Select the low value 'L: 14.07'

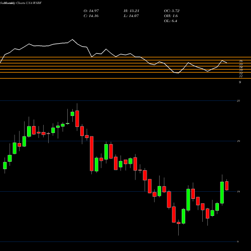point(131,16)
